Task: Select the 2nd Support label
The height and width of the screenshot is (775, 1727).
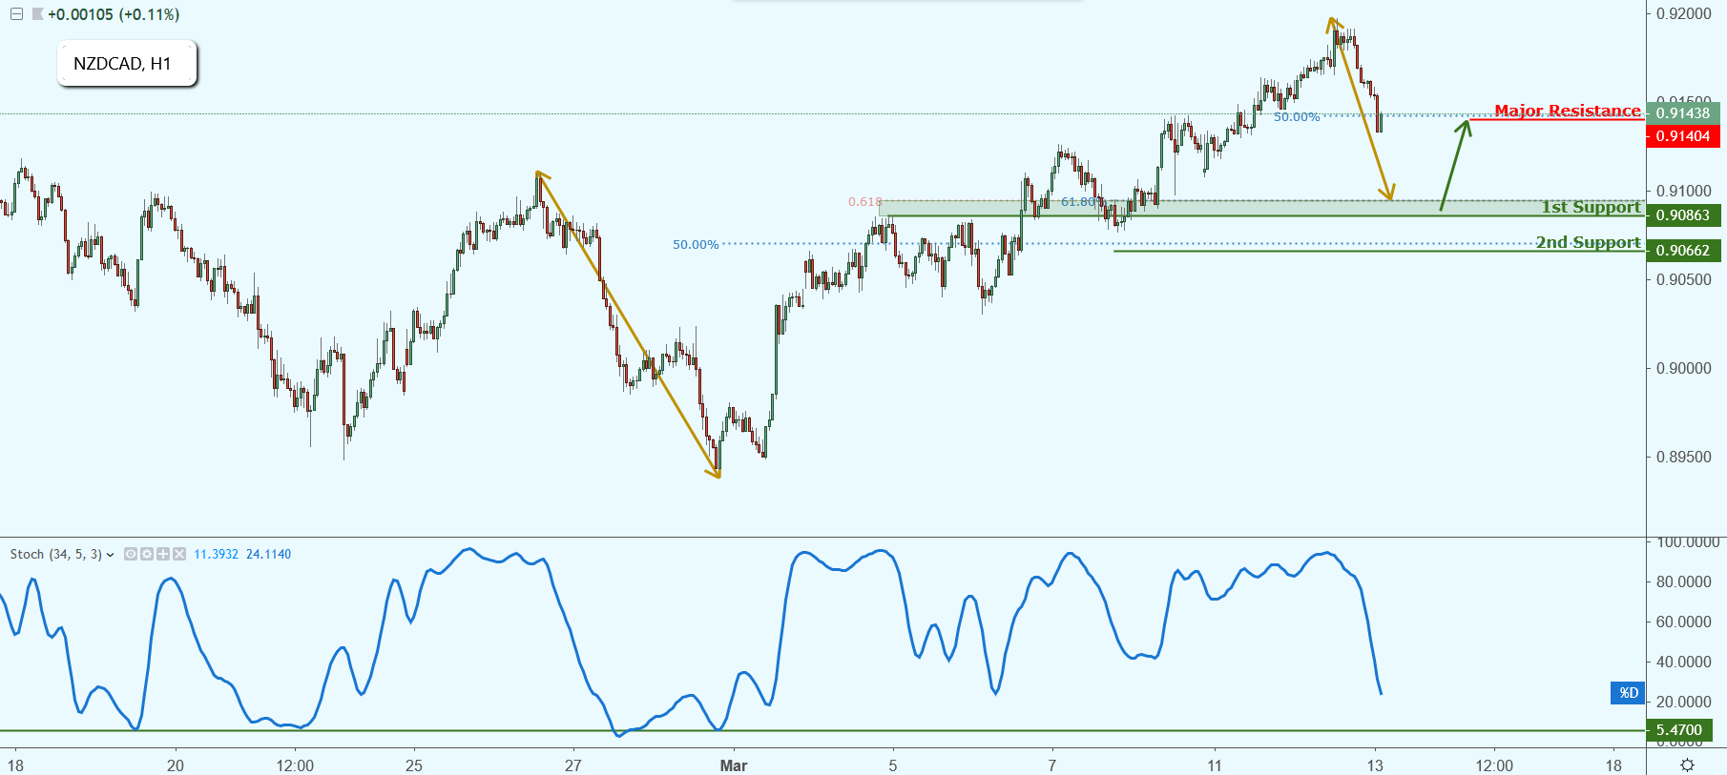Action: [1589, 242]
